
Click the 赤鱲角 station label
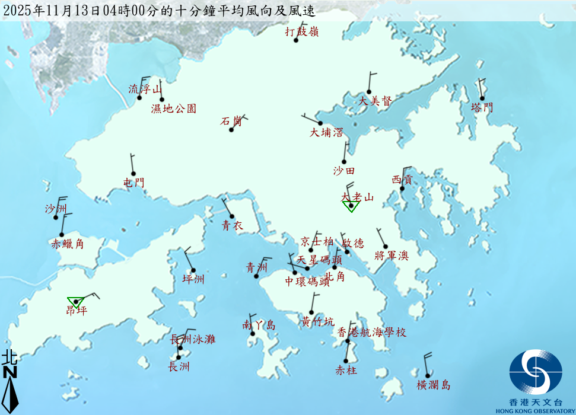(68, 244)
